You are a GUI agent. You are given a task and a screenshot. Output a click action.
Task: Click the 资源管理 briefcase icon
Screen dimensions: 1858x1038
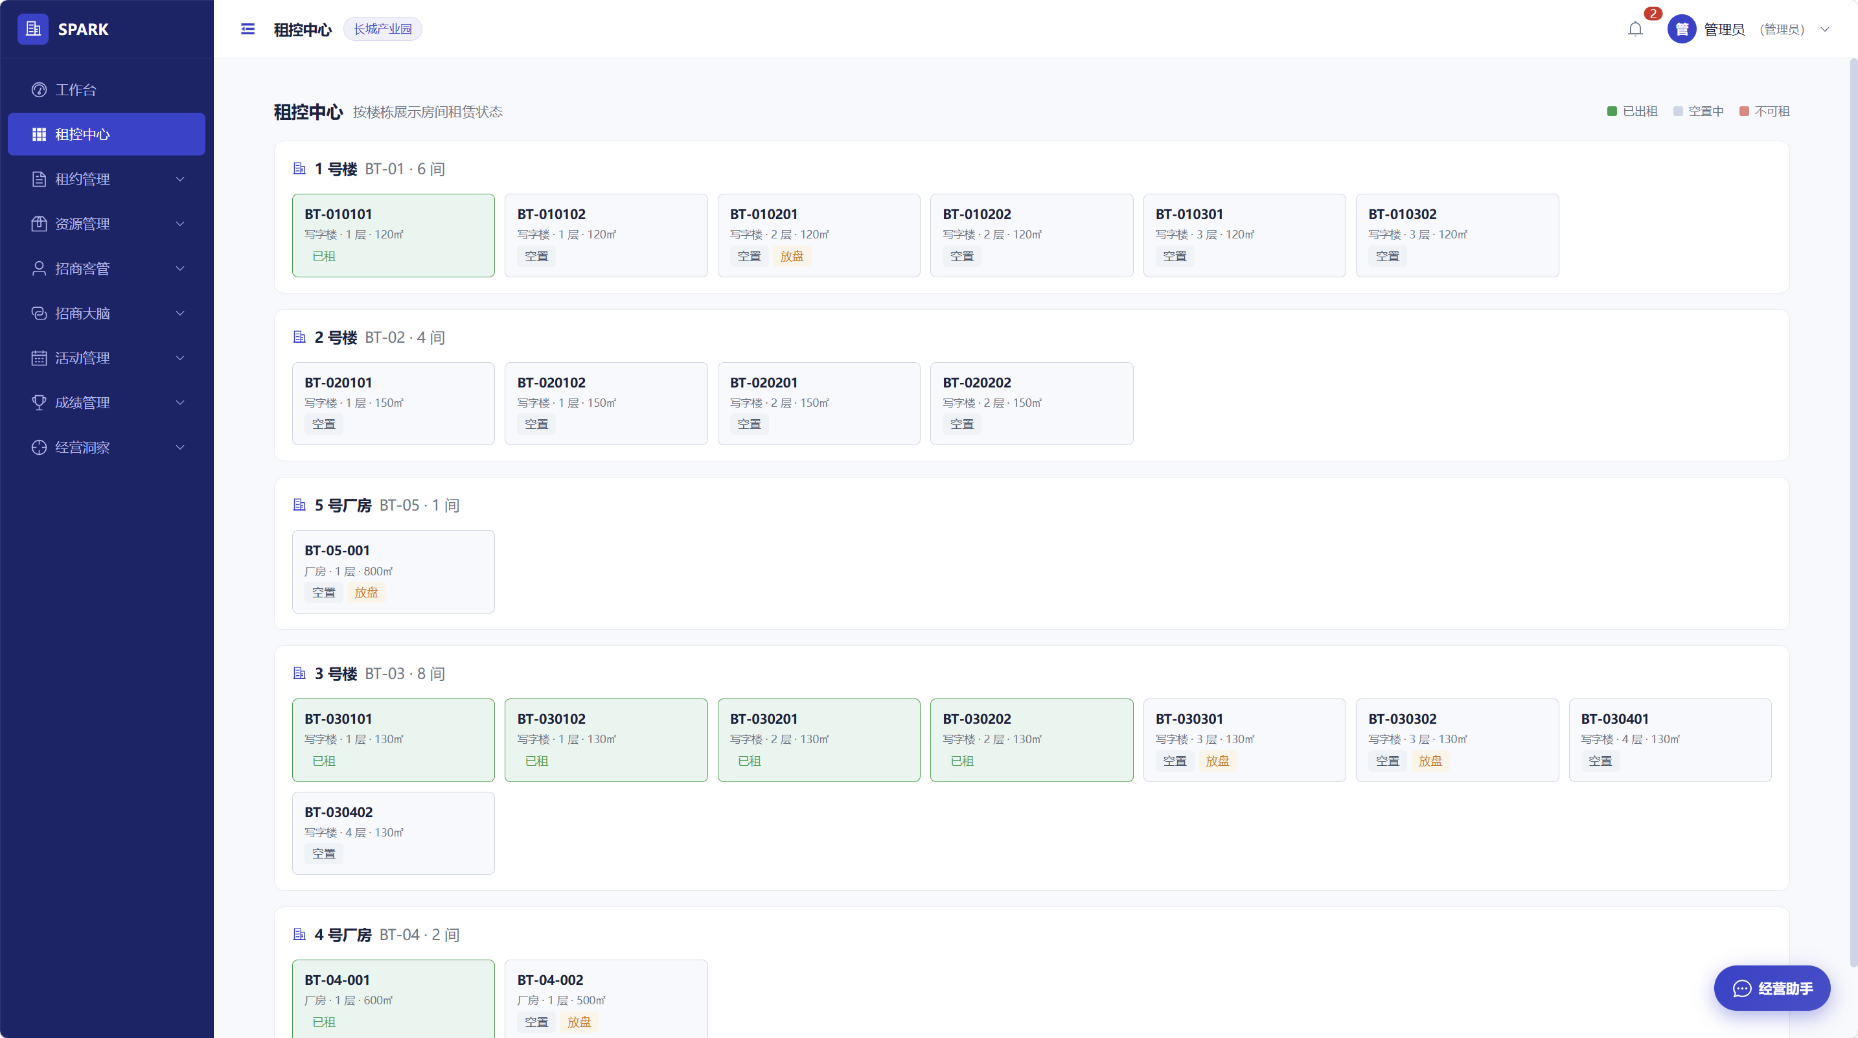pos(39,224)
